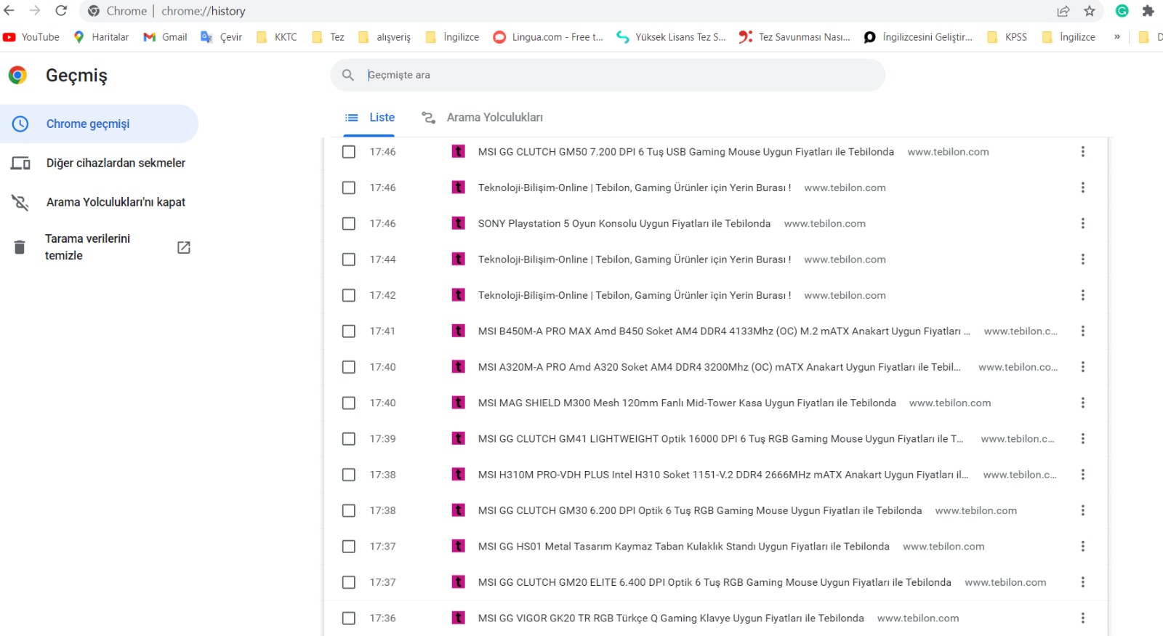Select checkbox of 17:46 Teknoloji-Bilişim entry
Image resolution: width=1163 pixels, height=636 pixels.
coord(349,188)
